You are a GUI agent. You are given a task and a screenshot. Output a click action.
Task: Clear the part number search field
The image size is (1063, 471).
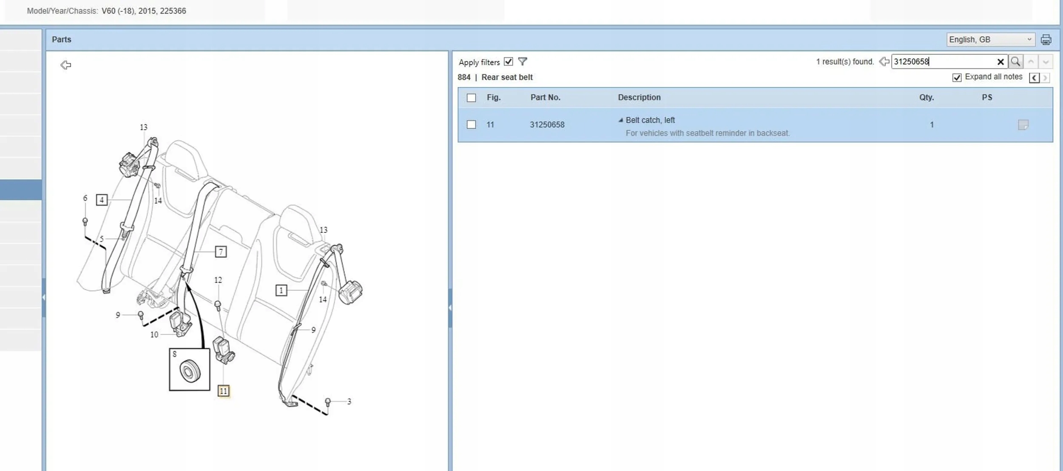pyautogui.click(x=1000, y=62)
